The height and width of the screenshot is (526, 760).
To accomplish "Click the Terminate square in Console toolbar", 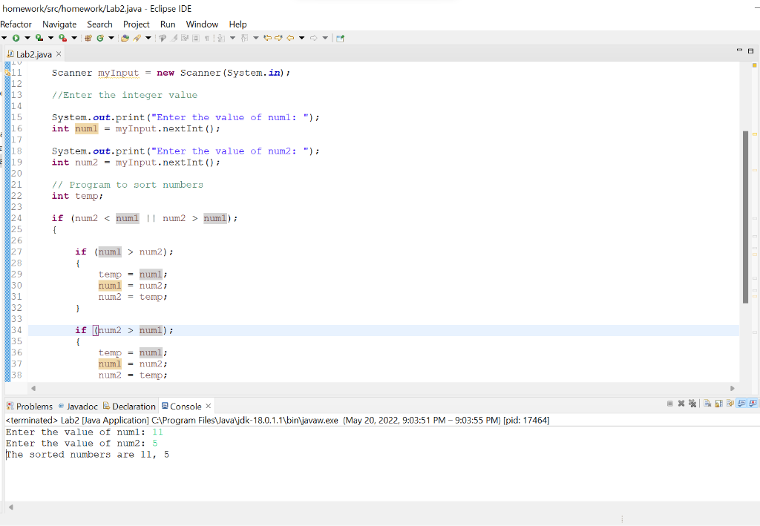I will 670,404.
